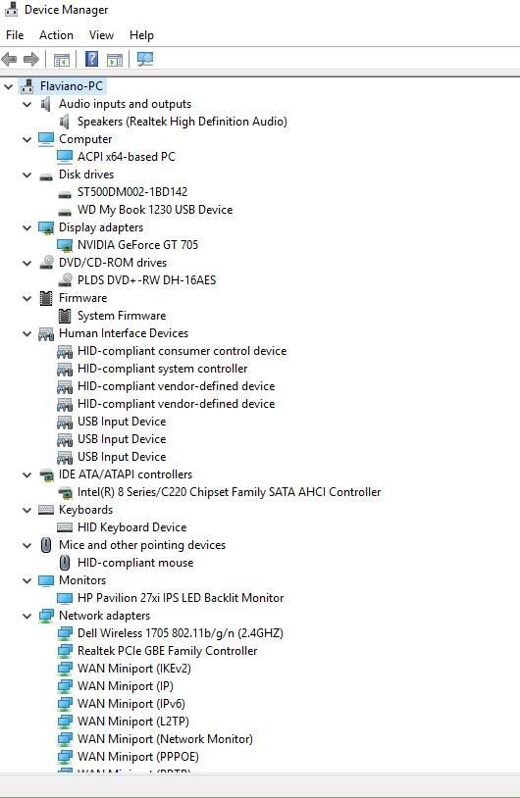The image size is (520, 798).
Task: Collapse the Flaviano-PC root node
Action: (8, 86)
